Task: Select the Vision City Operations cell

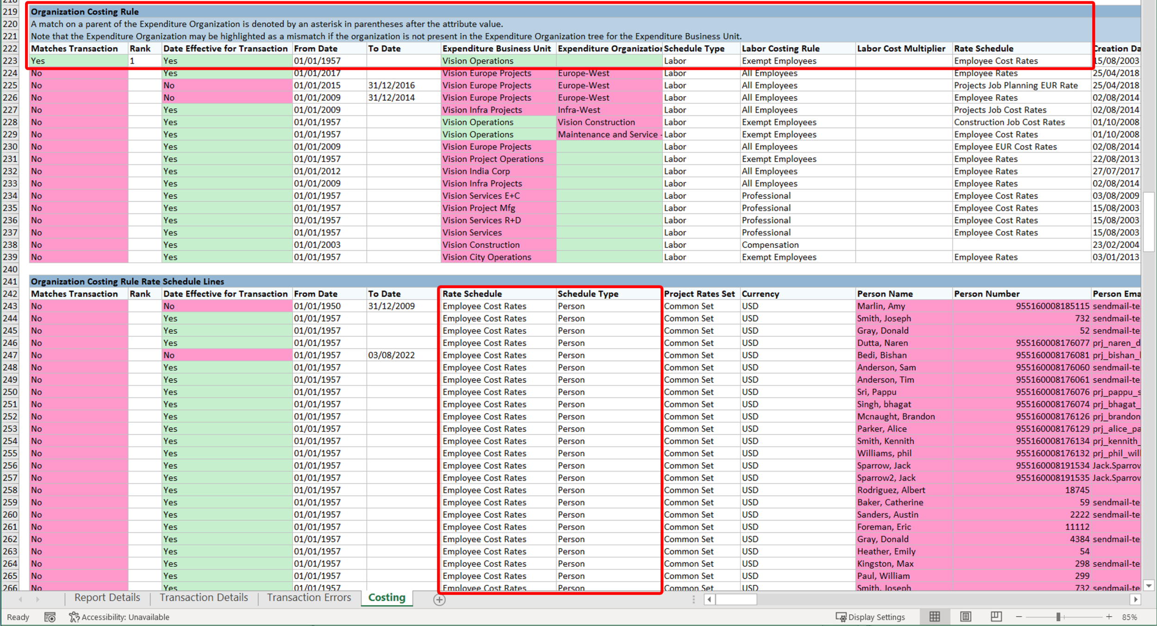Action: [498, 257]
